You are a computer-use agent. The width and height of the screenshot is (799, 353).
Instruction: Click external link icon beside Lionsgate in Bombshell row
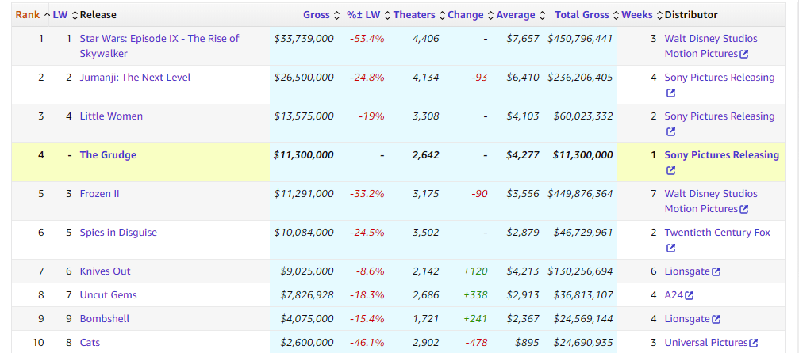[x=716, y=319]
